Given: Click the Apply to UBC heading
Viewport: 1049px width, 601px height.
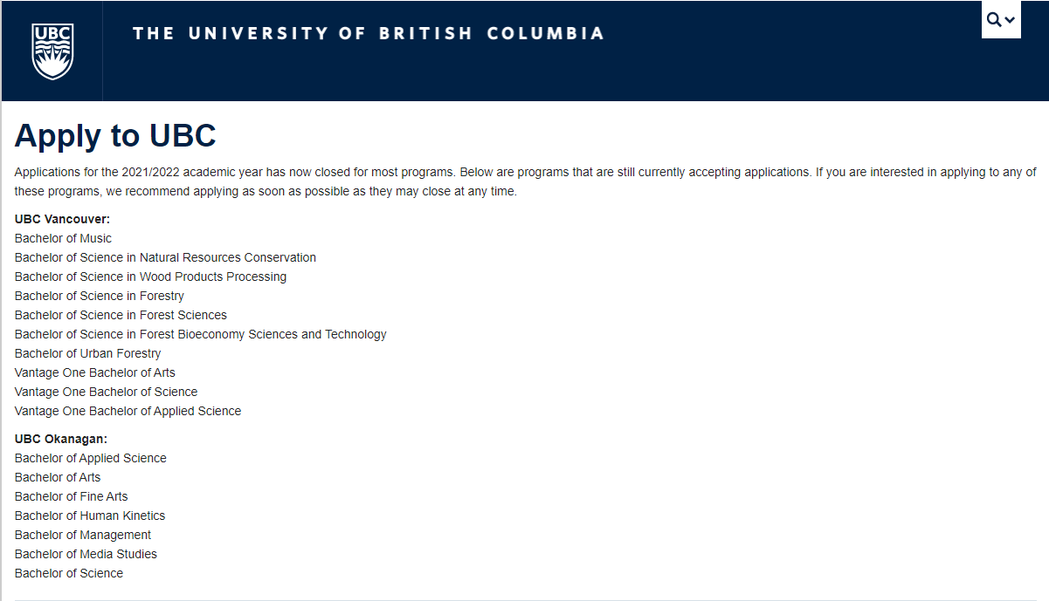Looking at the screenshot, I should [115, 136].
